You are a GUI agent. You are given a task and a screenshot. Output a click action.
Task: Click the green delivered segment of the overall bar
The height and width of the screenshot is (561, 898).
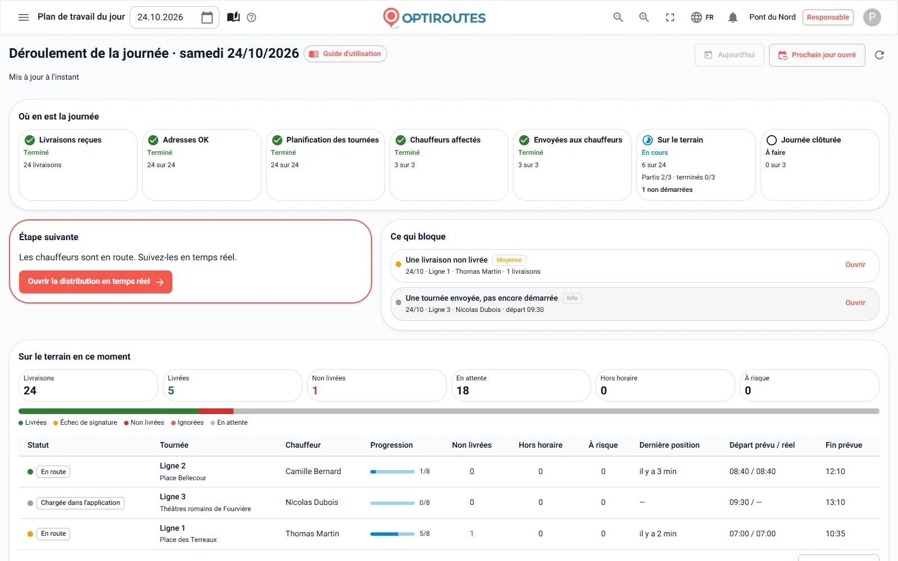(108, 411)
